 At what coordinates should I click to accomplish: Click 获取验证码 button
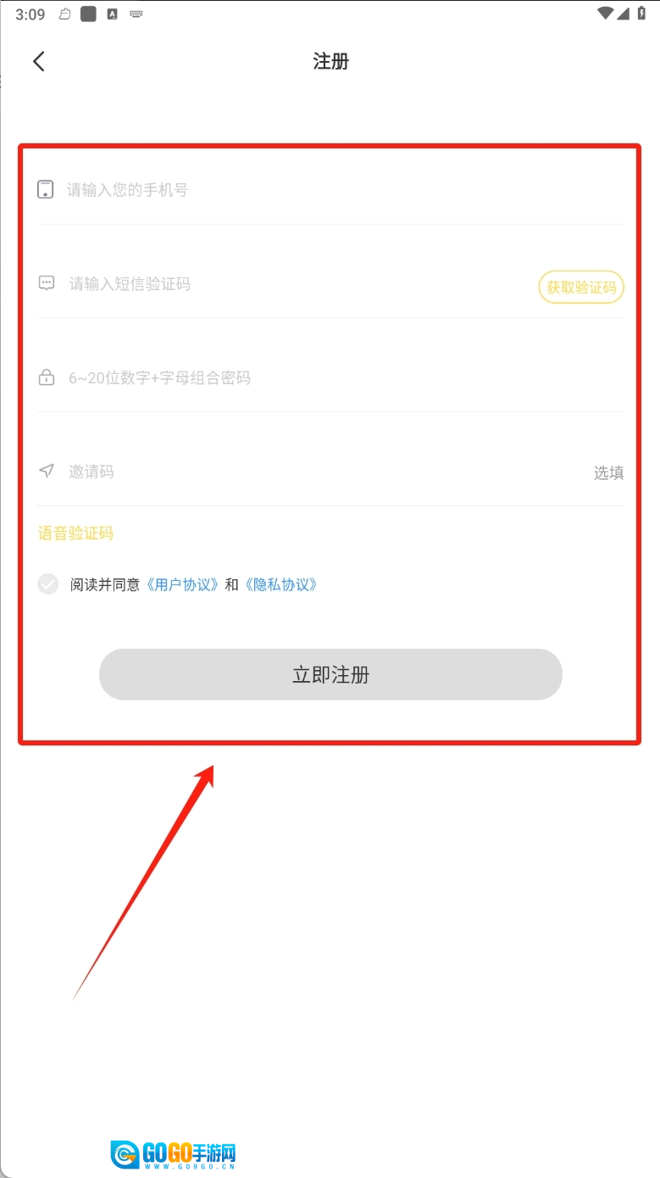point(581,288)
